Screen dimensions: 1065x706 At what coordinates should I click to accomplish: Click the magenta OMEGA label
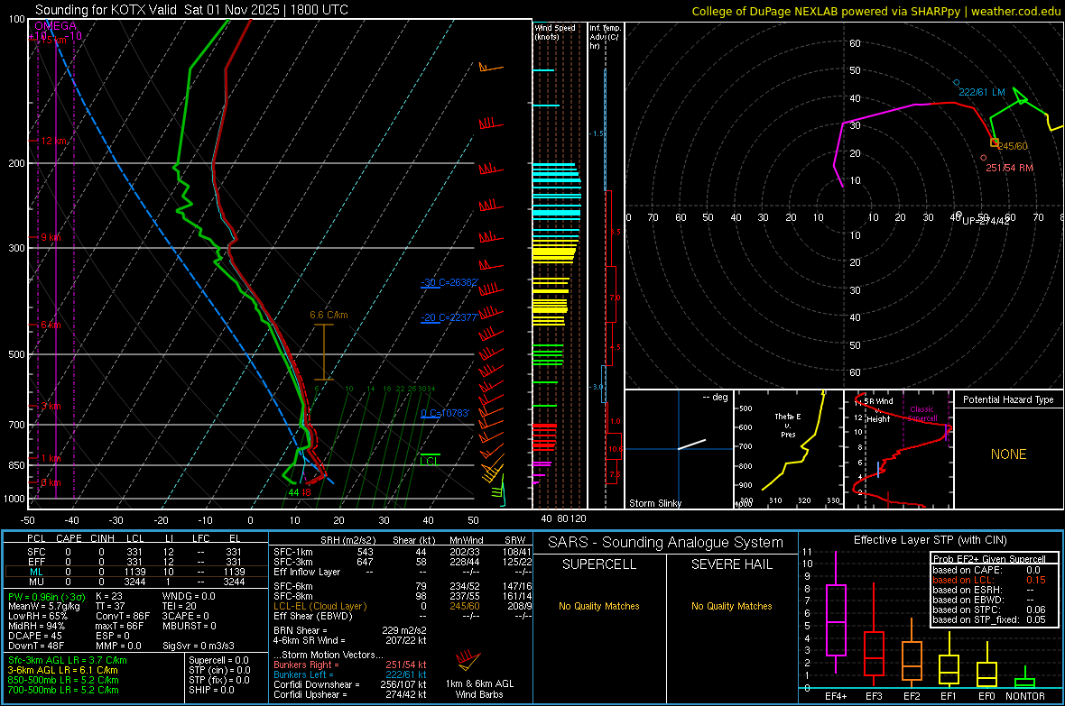click(x=56, y=26)
